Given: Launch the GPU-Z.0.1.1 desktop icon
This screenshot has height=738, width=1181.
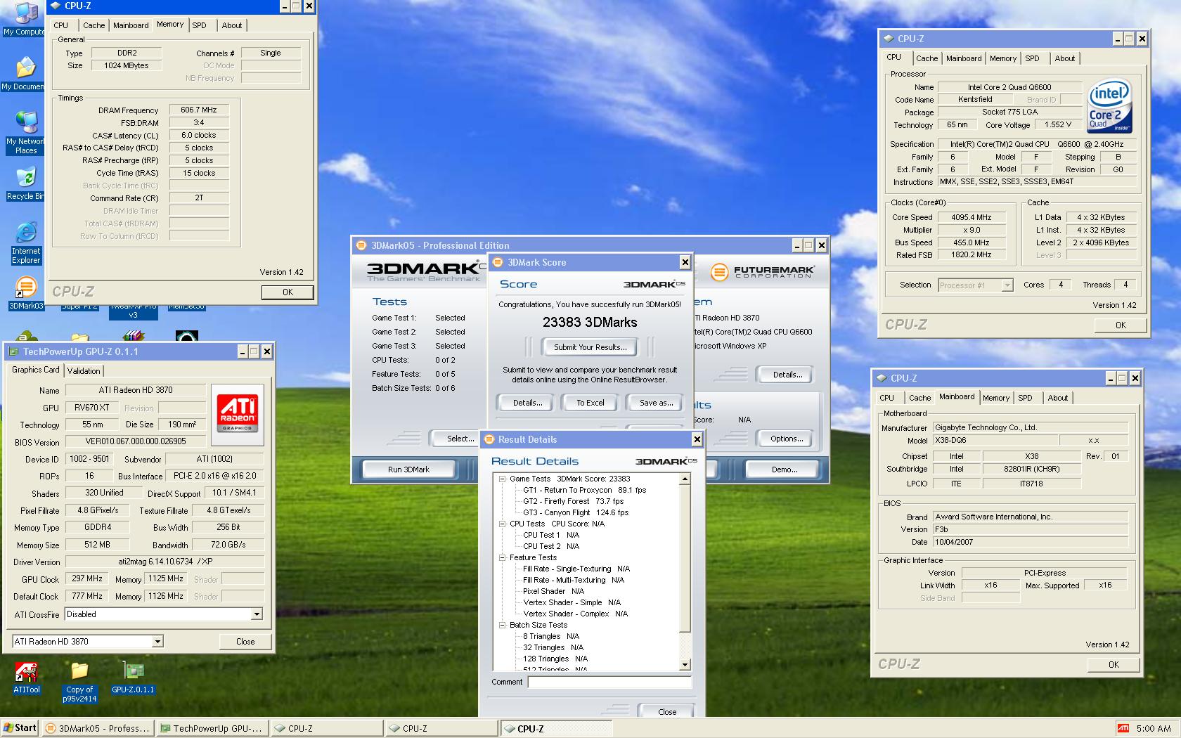Looking at the screenshot, I should (x=133, y=677).
